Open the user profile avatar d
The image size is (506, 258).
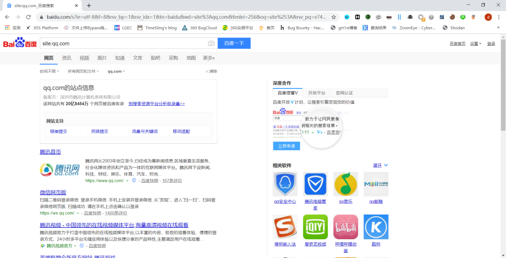[488, 17]
